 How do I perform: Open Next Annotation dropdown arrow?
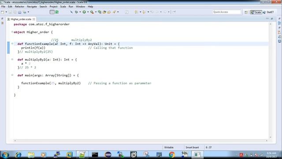click(140, 12)
